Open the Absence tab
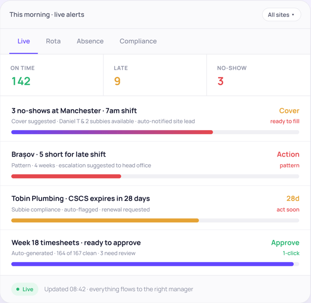The image size is (311, 303). click(x=90, y=41)
